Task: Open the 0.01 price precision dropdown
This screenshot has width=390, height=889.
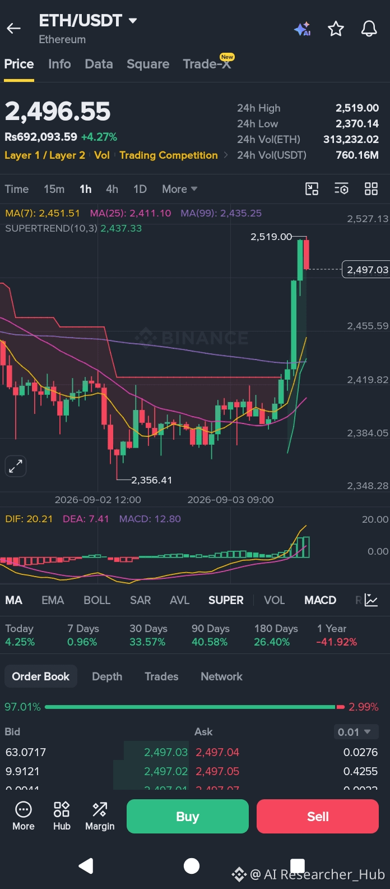Action: [354, 732]
